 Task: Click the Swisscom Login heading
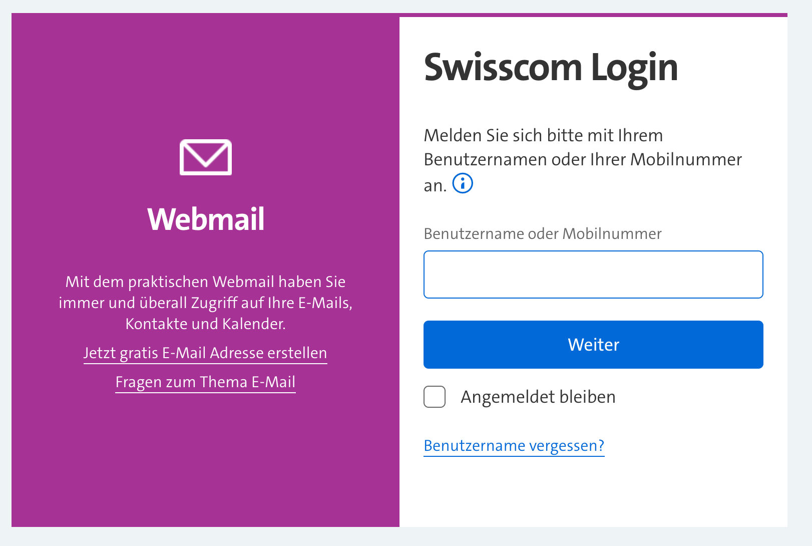click(551, 68)
